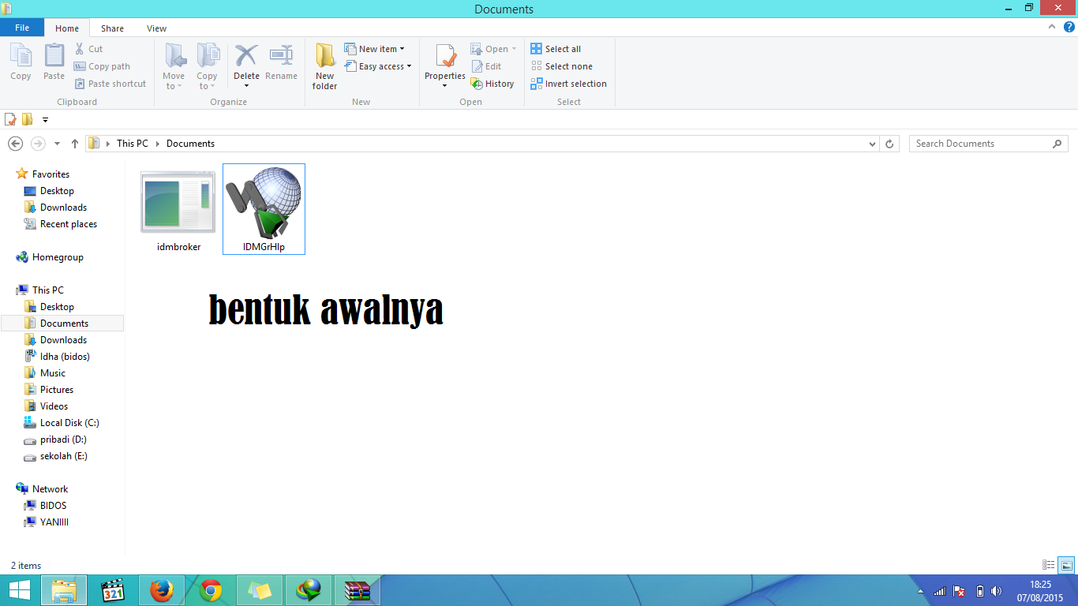
Task: Open History in the ribbon
Action: [x=492, y=84]
